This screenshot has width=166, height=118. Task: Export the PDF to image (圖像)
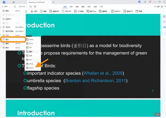tap(33, 52)
